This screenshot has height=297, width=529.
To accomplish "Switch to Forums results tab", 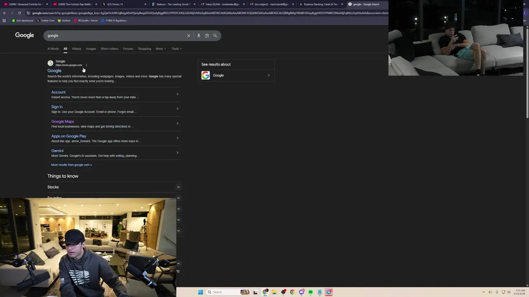I will [x=128, y=49].
